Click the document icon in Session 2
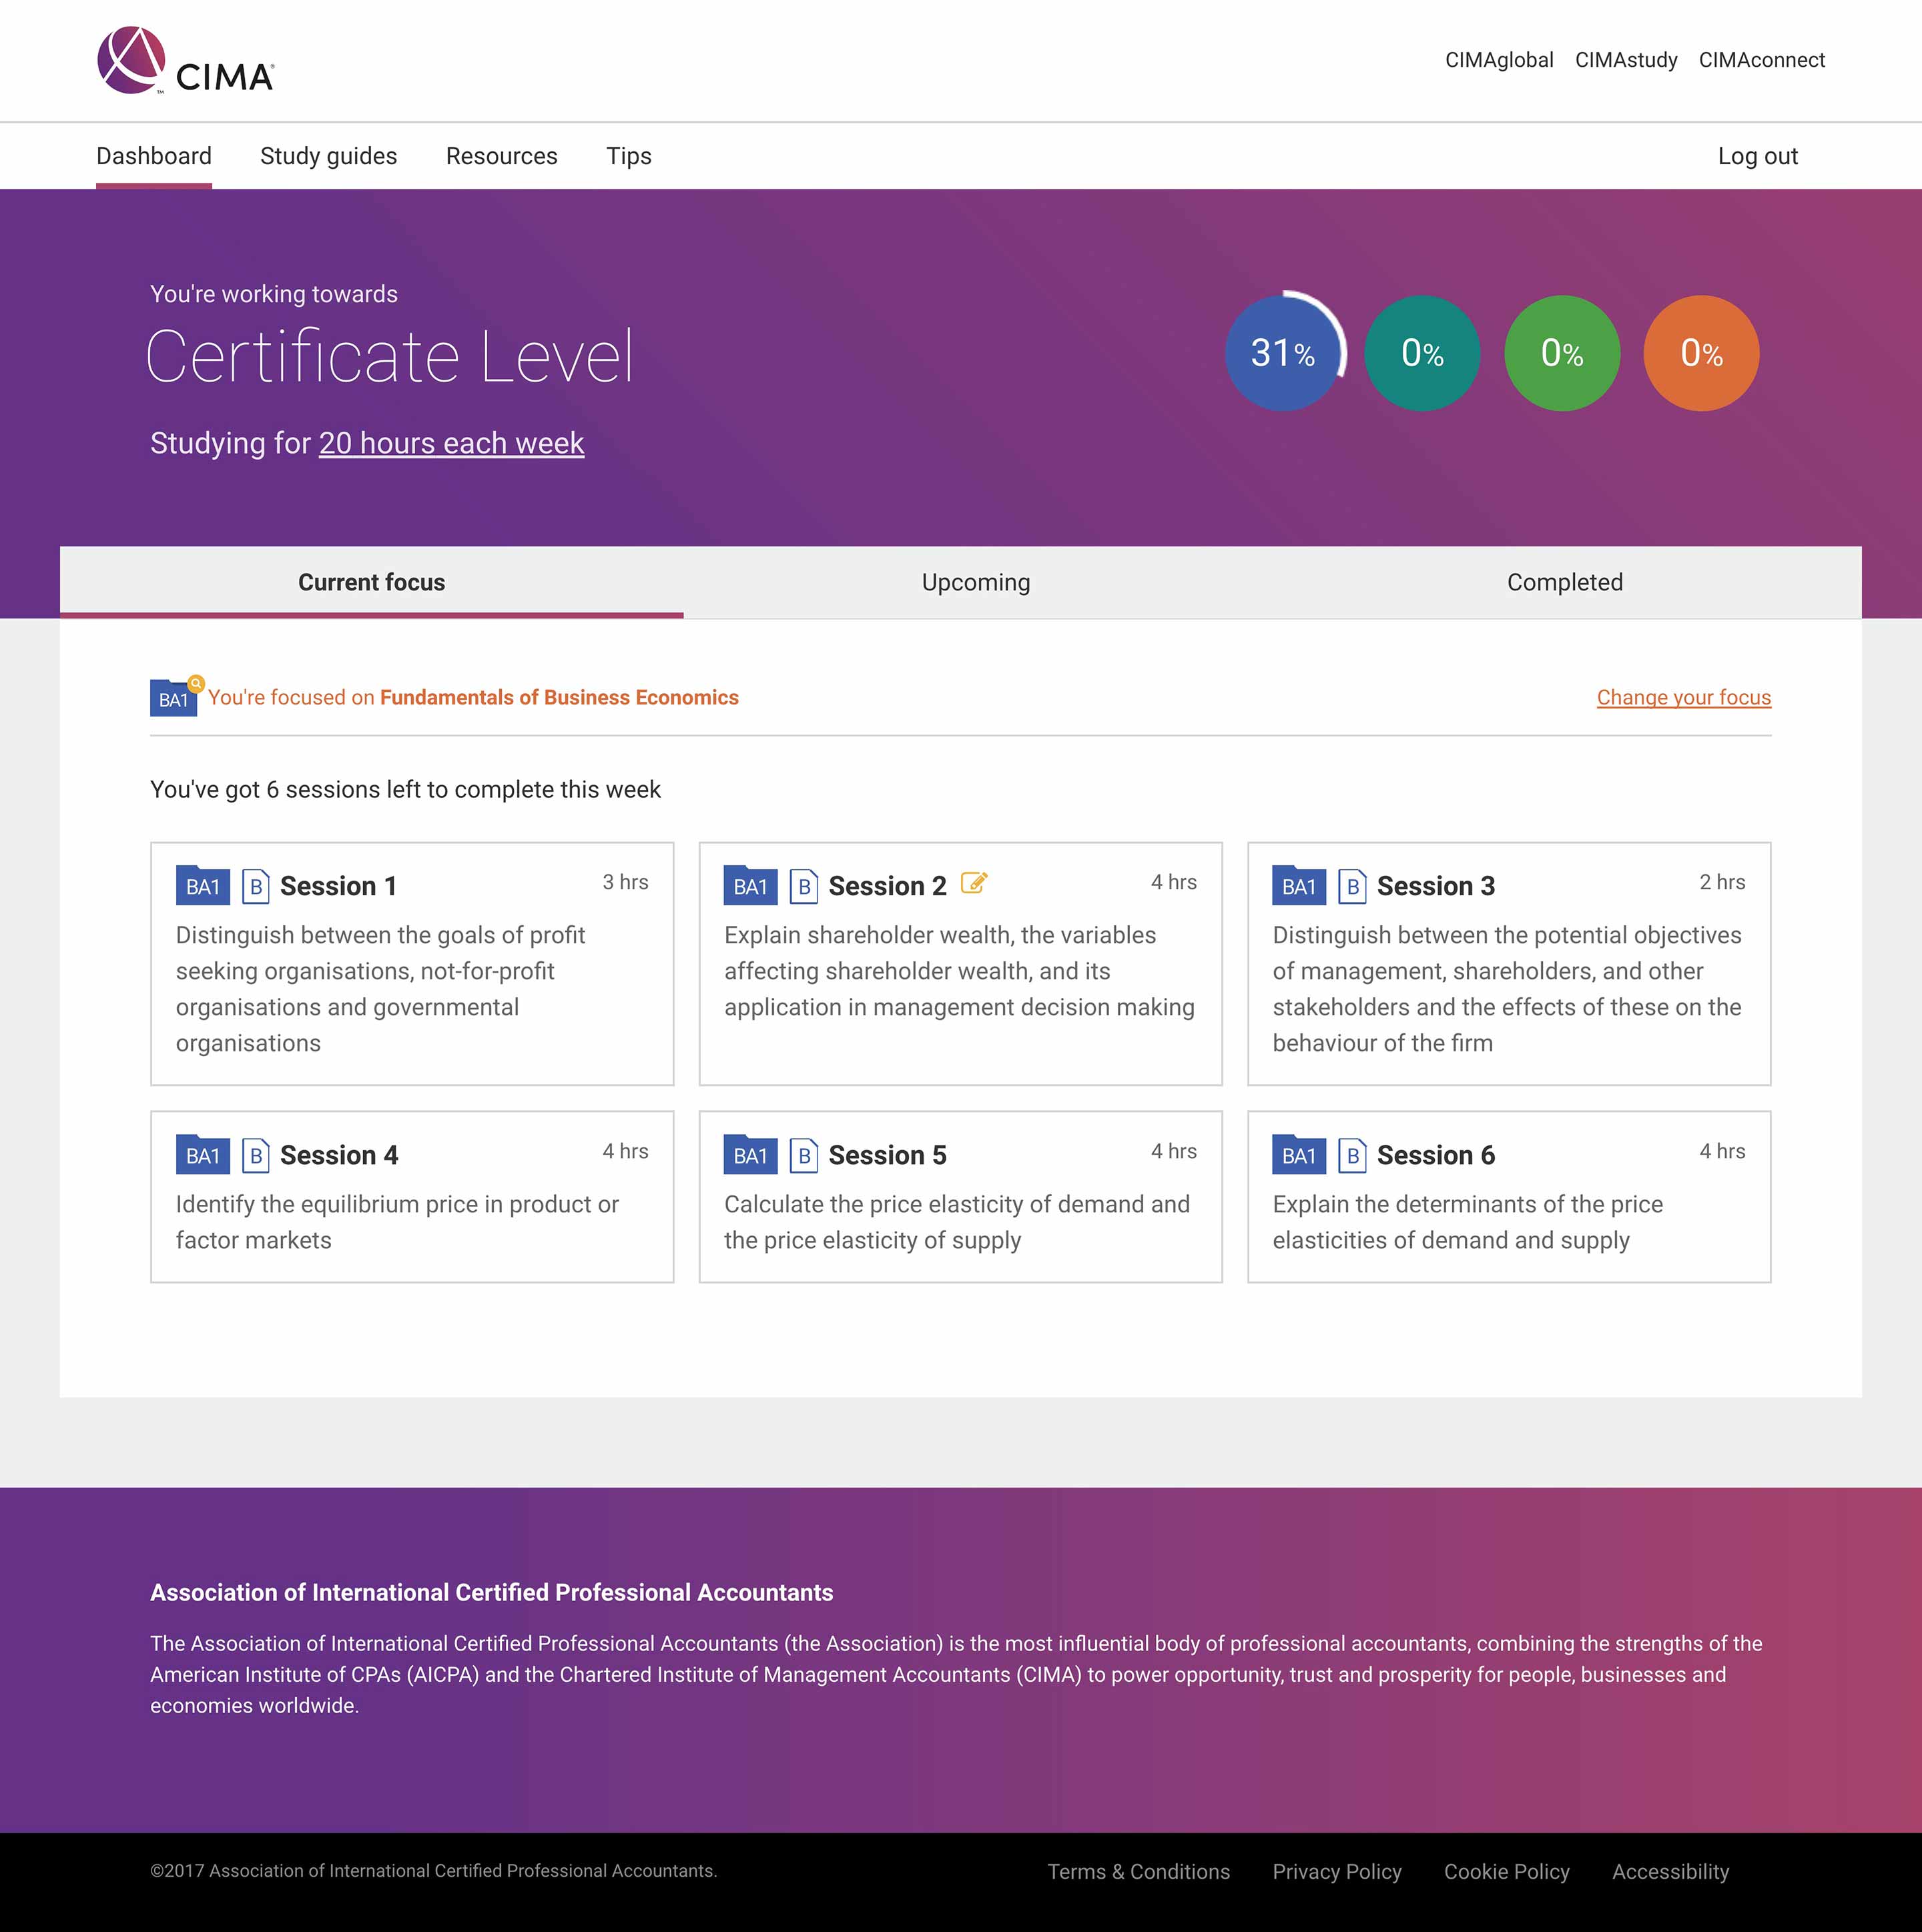The height and width of the screenshot is (1932, 1922). 804,886
